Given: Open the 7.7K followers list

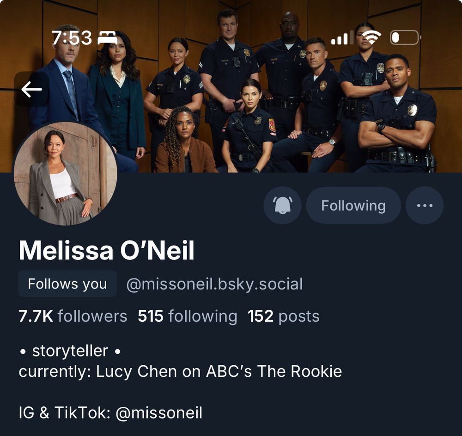Looking at the screenshot, I should (x=73, y=316).
